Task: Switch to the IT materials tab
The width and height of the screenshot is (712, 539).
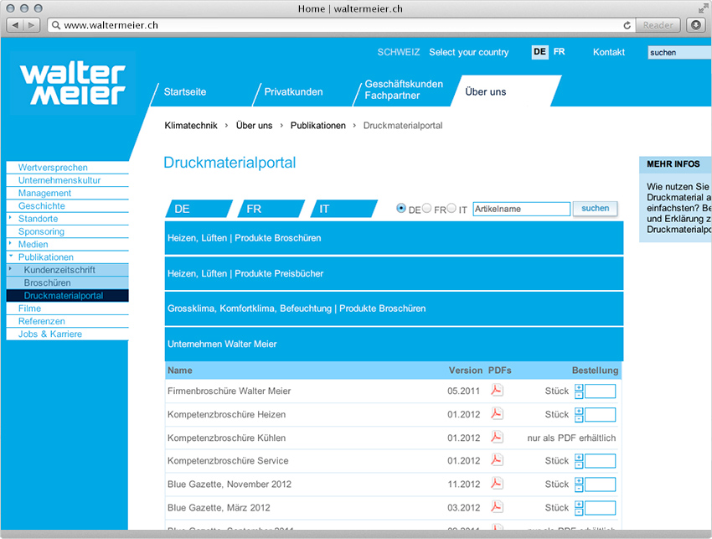Action: click(x=343, y=209)
